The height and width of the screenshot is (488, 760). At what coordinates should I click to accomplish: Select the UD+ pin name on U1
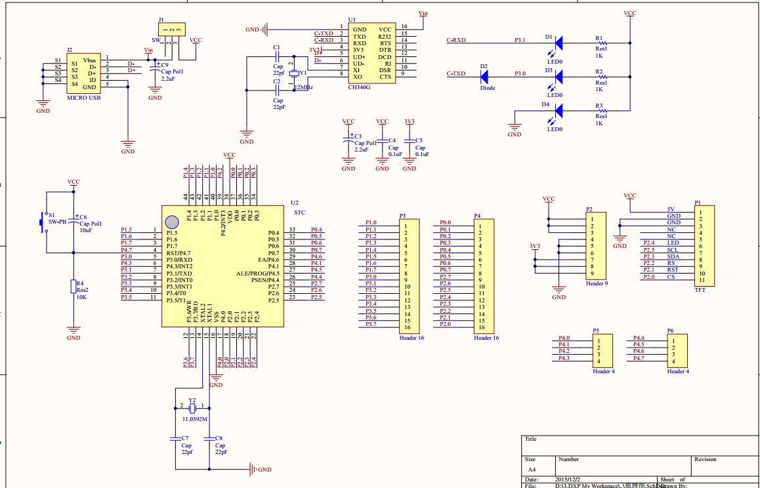359,56
